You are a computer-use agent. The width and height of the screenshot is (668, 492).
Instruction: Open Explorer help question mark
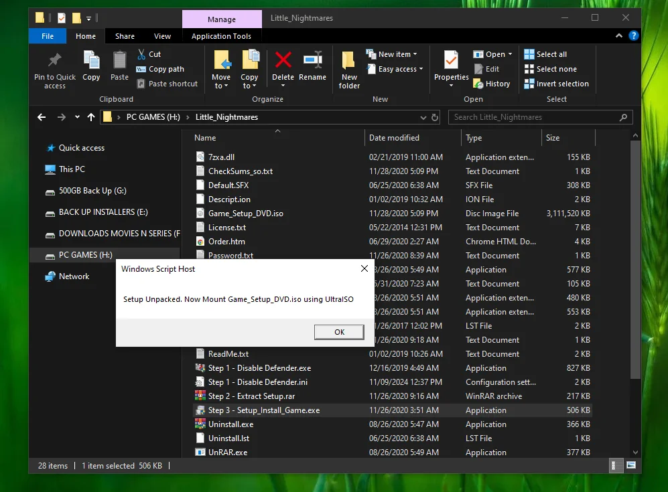[x=633, y=35]
